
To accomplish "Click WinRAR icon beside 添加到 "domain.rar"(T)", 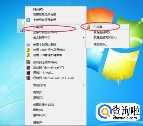I will click(x=28, y=67).
